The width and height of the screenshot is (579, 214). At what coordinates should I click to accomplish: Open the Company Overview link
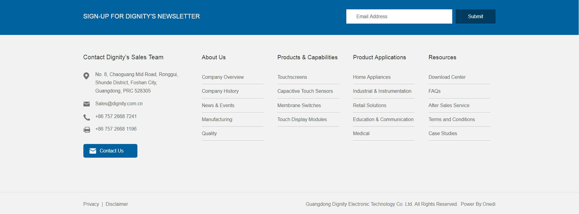tap(223, 77)
